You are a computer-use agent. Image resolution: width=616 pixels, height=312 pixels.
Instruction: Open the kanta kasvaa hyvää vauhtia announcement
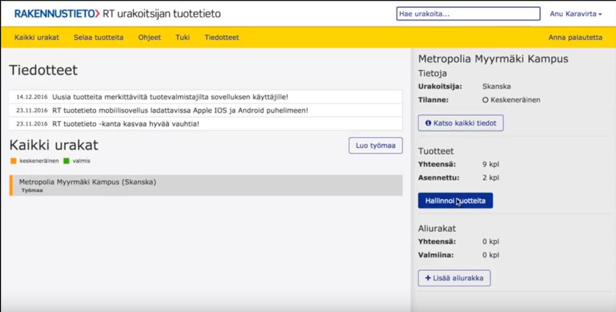[x=206, y=124]
